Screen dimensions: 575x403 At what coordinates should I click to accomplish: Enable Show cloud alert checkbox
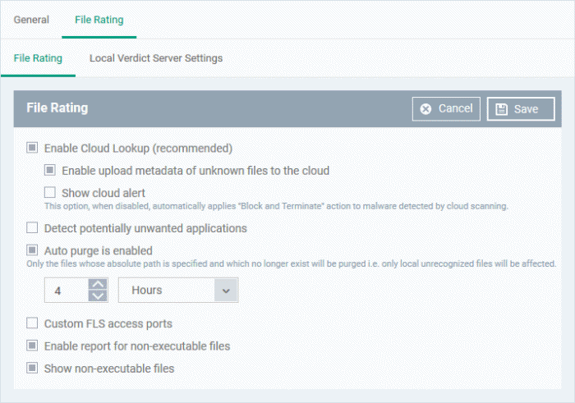click(50, 192)
